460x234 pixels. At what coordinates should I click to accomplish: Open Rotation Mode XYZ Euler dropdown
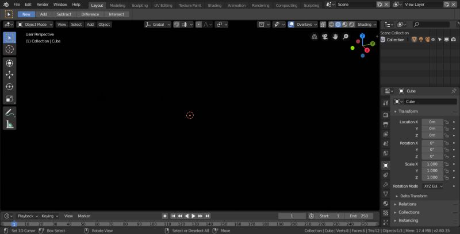coord(433,186)
